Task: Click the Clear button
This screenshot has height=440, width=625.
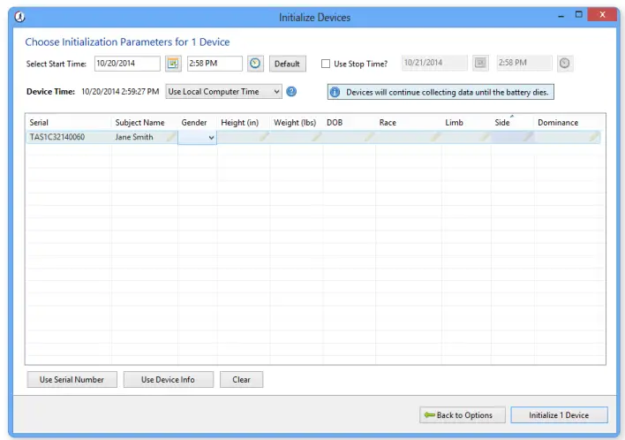Action: tap(241, 379)
